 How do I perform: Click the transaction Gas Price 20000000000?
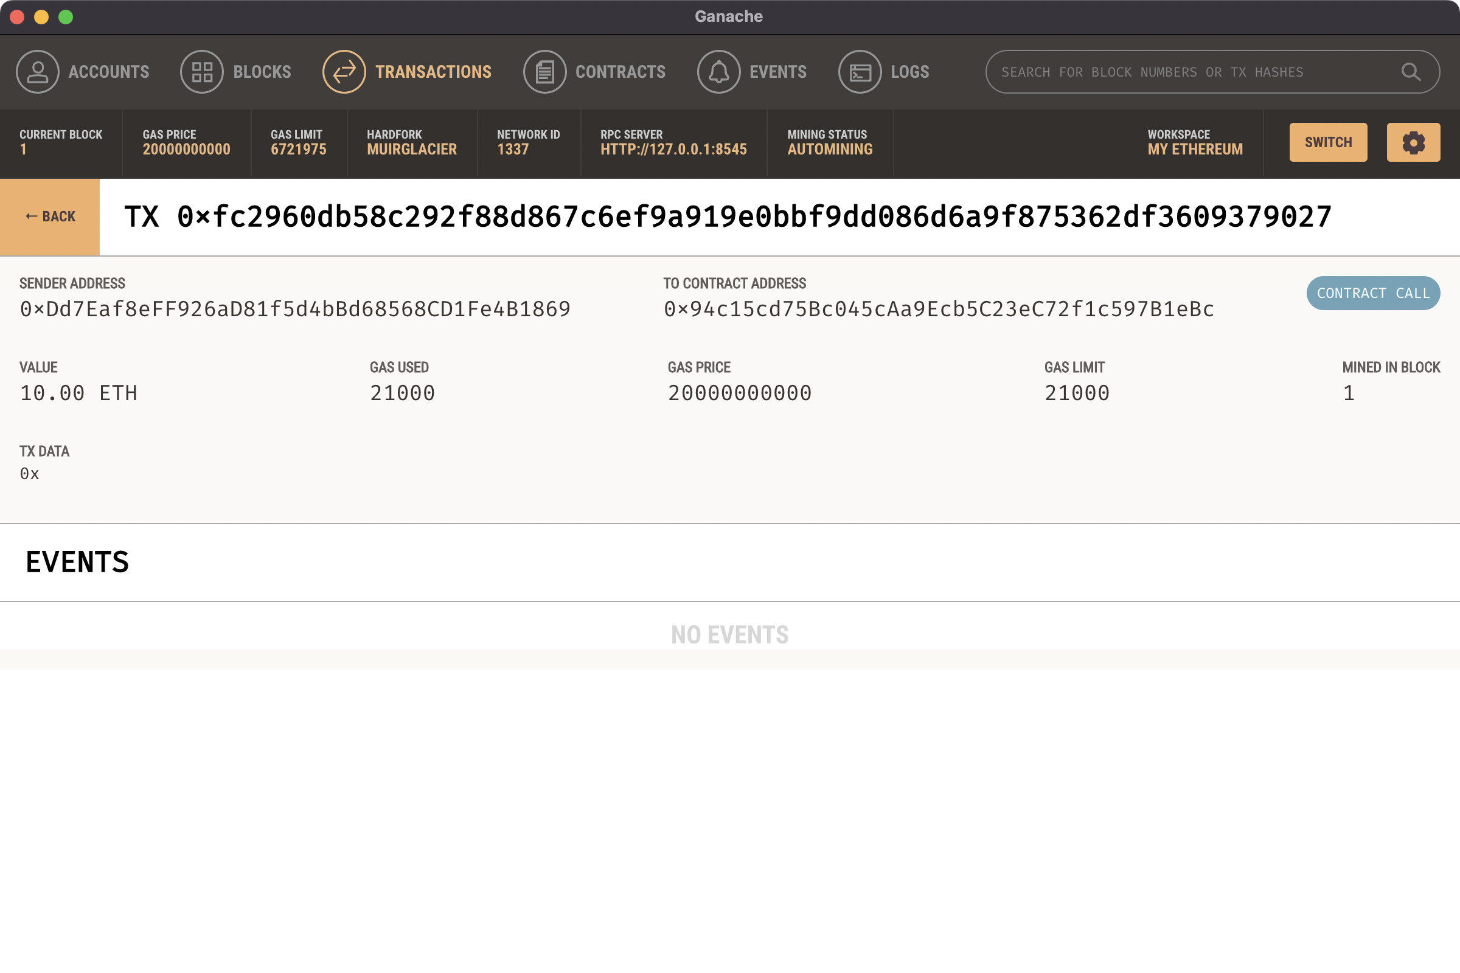click(x=739, y=393)
